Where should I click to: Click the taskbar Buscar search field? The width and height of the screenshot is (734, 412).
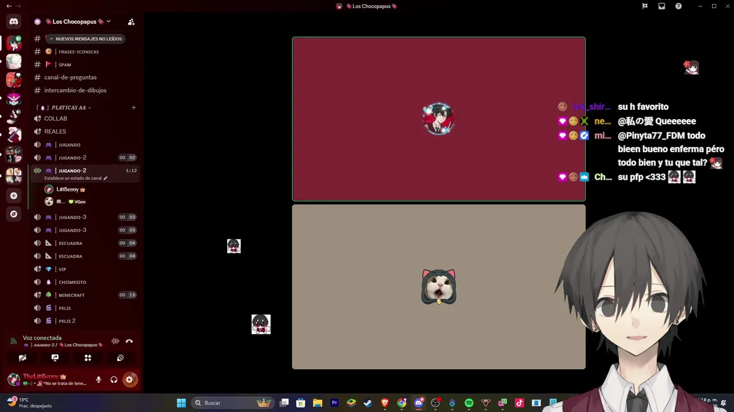[x=232, y=403]
